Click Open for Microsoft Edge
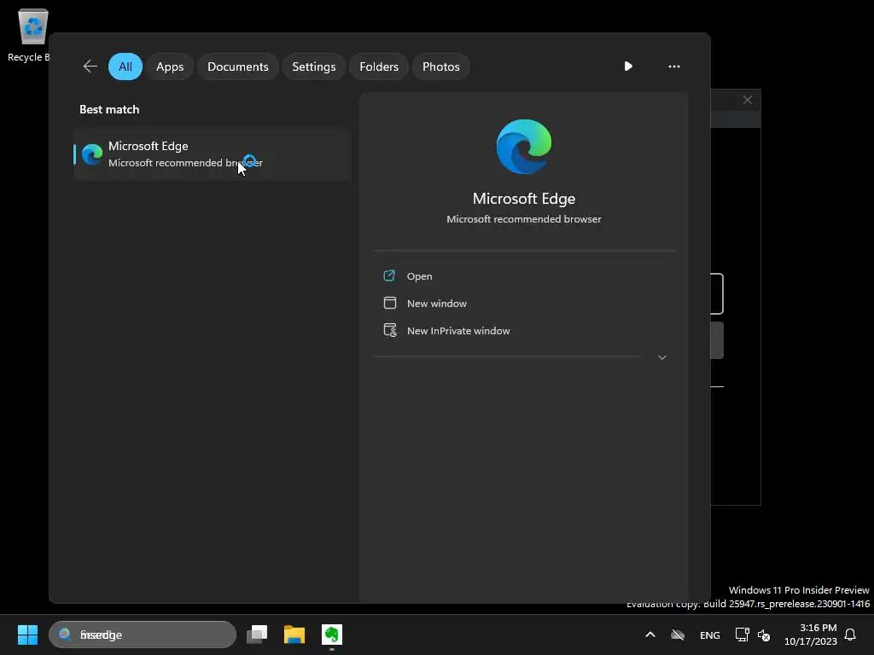874x655 pixels. (x=419, y=276)
